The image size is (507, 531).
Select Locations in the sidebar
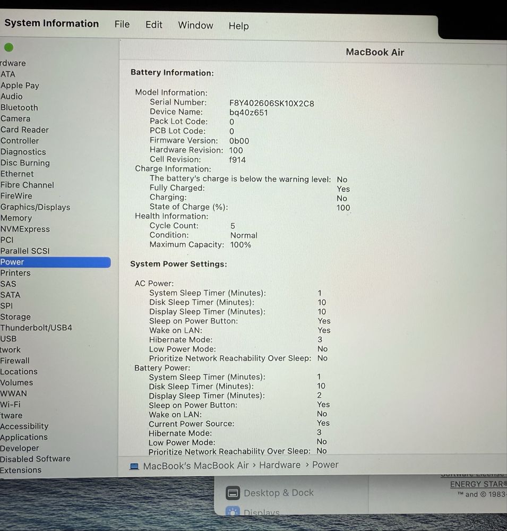19,372
